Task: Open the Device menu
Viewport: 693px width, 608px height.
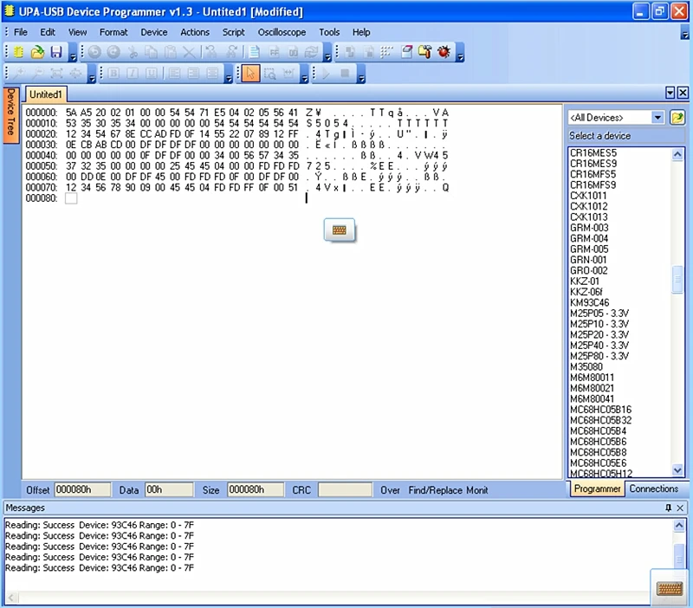Action: click(154, 32)
